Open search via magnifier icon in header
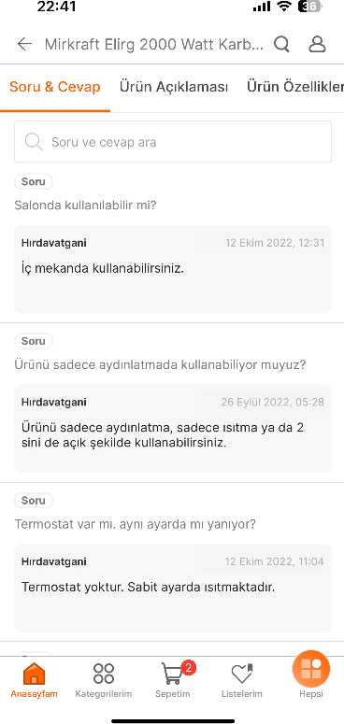The image size is (344, 724). click(281, 44)
